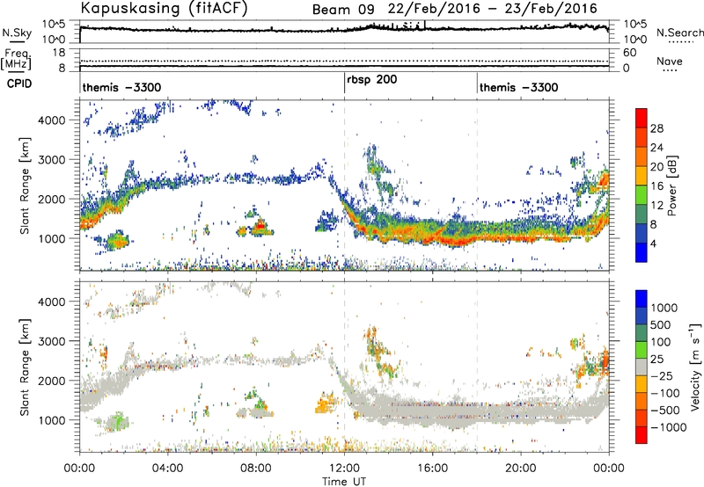Click the '24' tick on Power color bar
Screen dimensions: 704x487
click(x=656, y=148)
